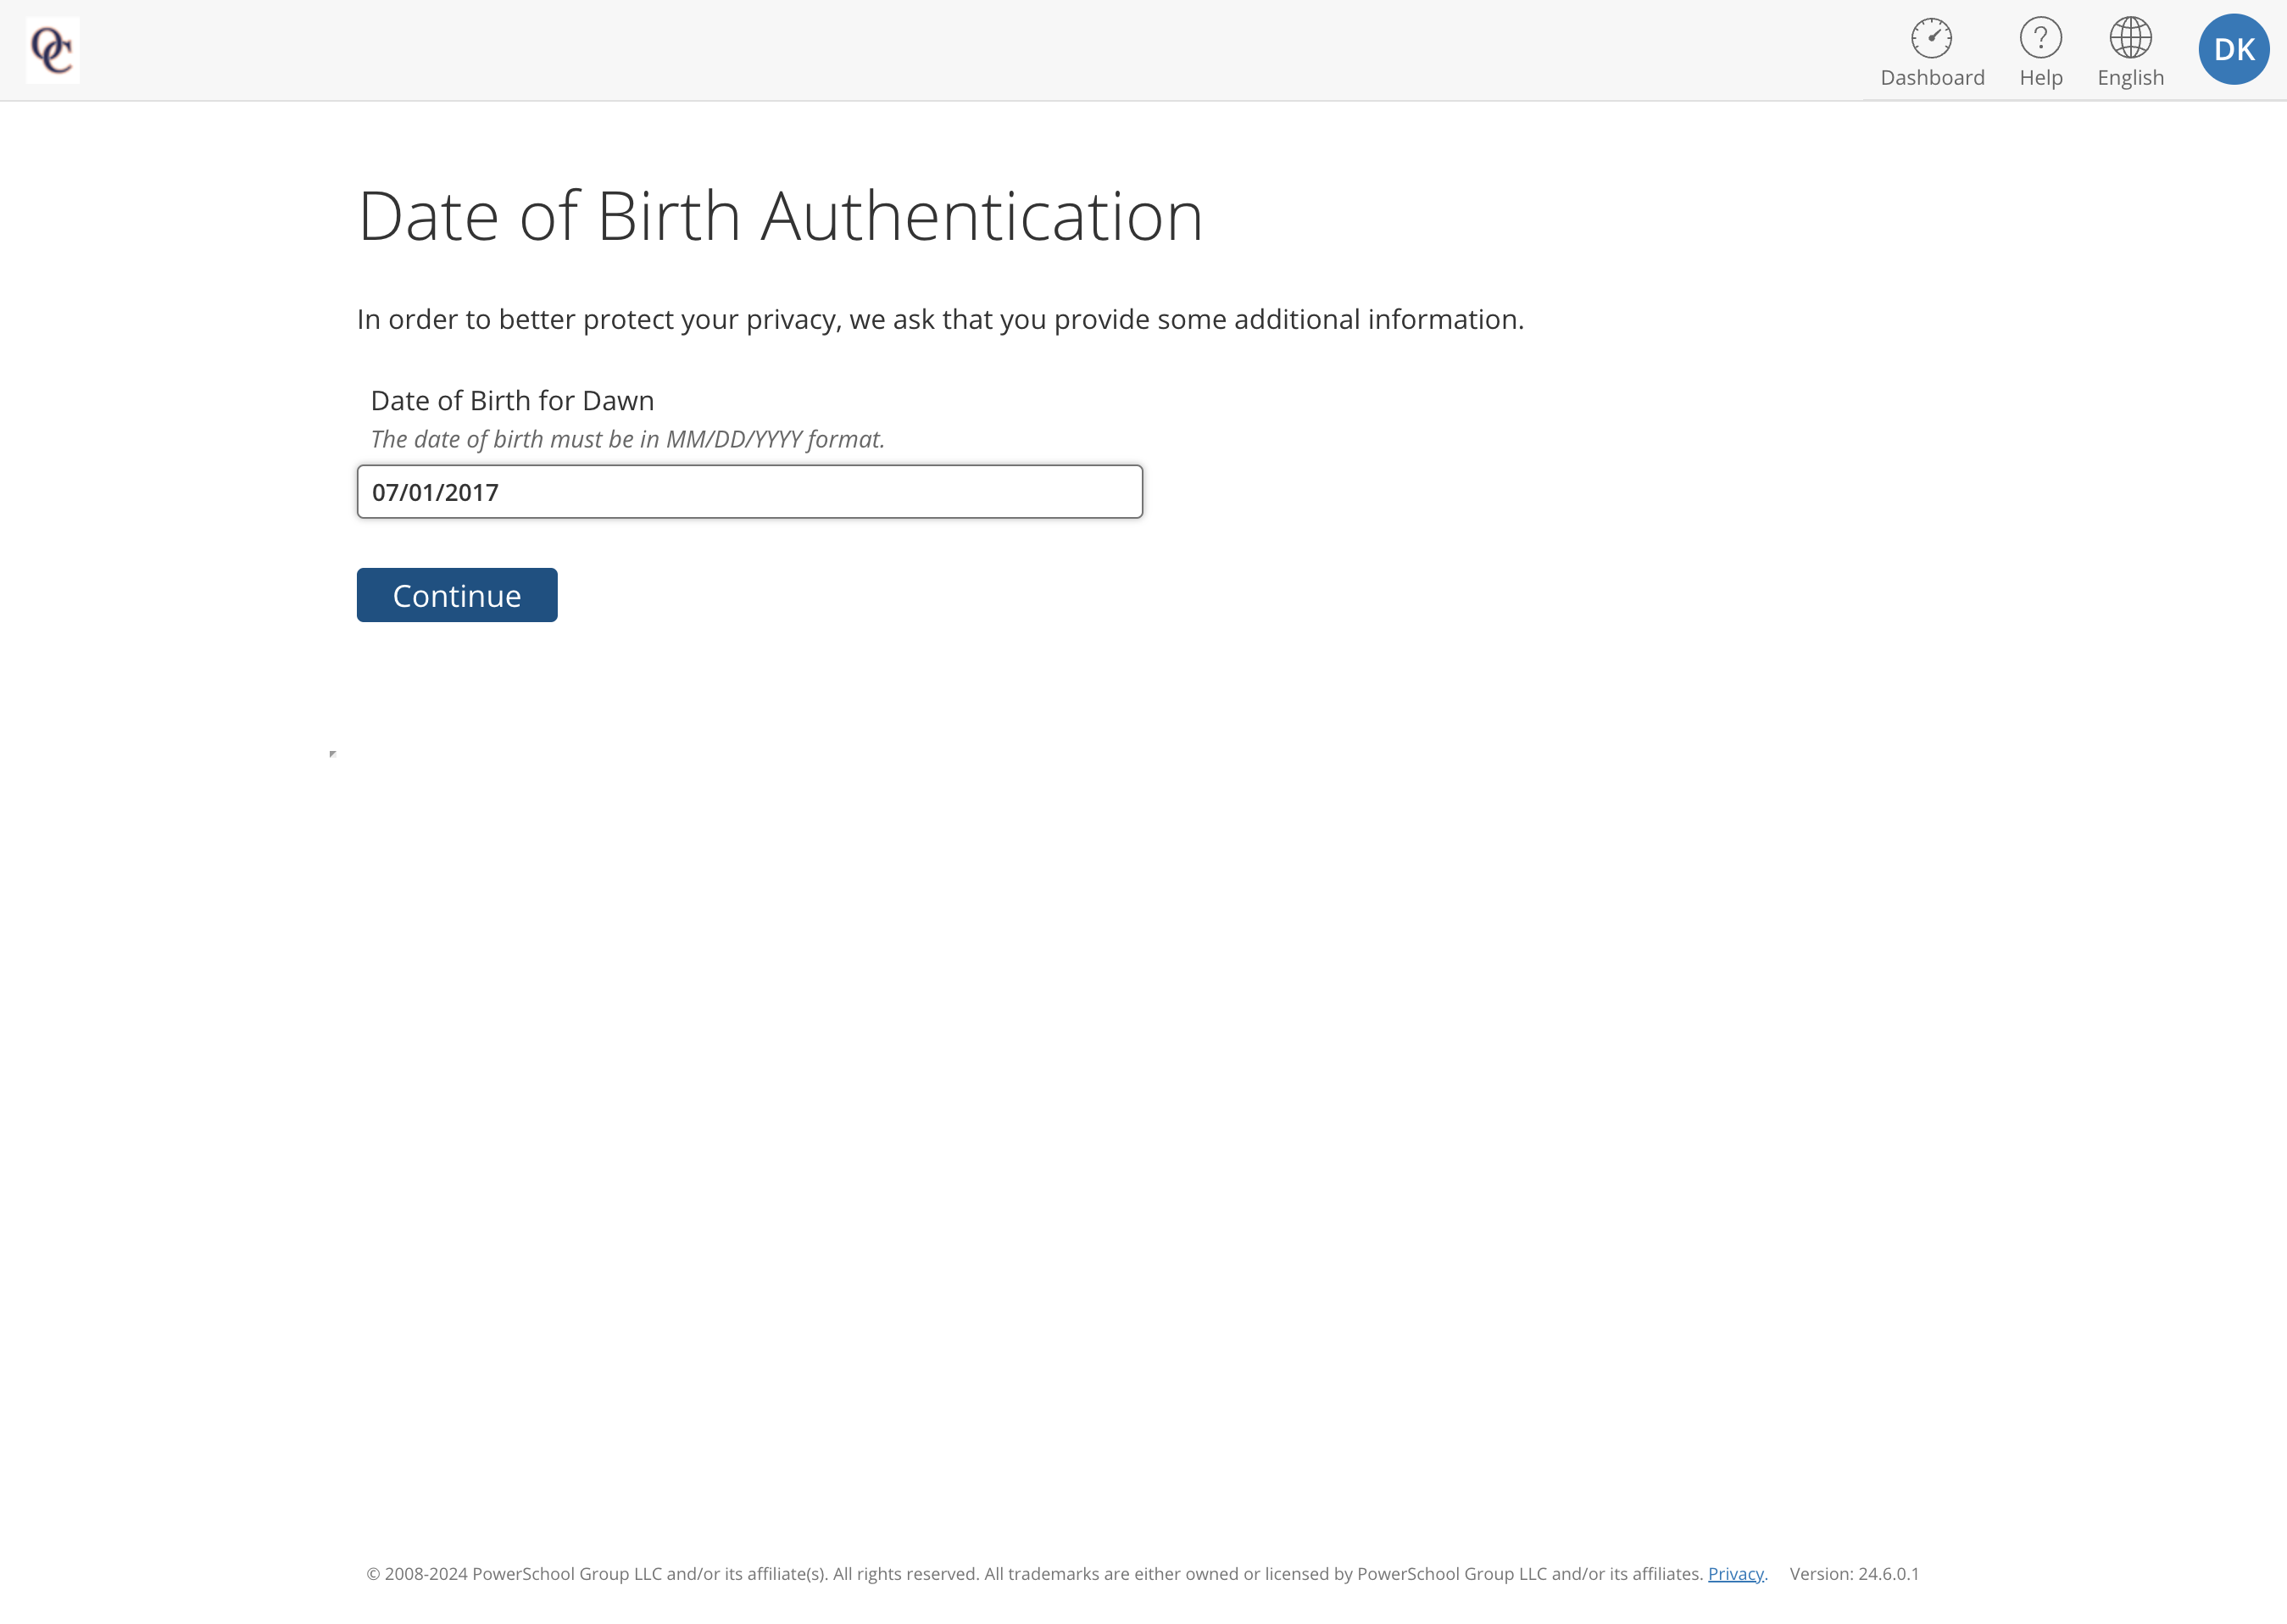Open the DK user avatar menu

coord(2233,49)
